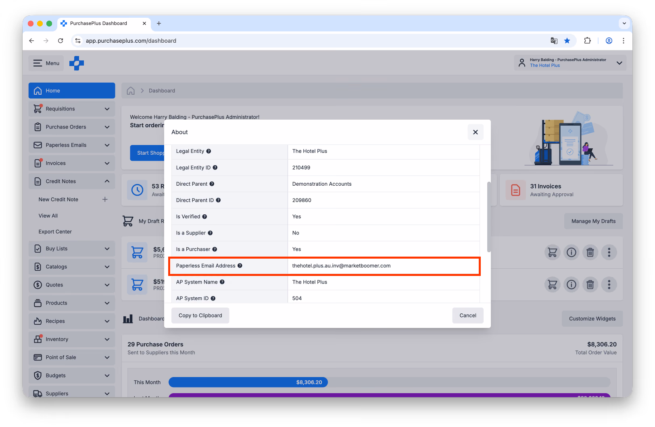Click cart icon on first draft row

point(552,253)
